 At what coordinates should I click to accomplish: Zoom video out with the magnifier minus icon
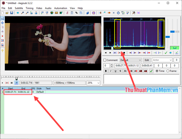pos(27,13)
